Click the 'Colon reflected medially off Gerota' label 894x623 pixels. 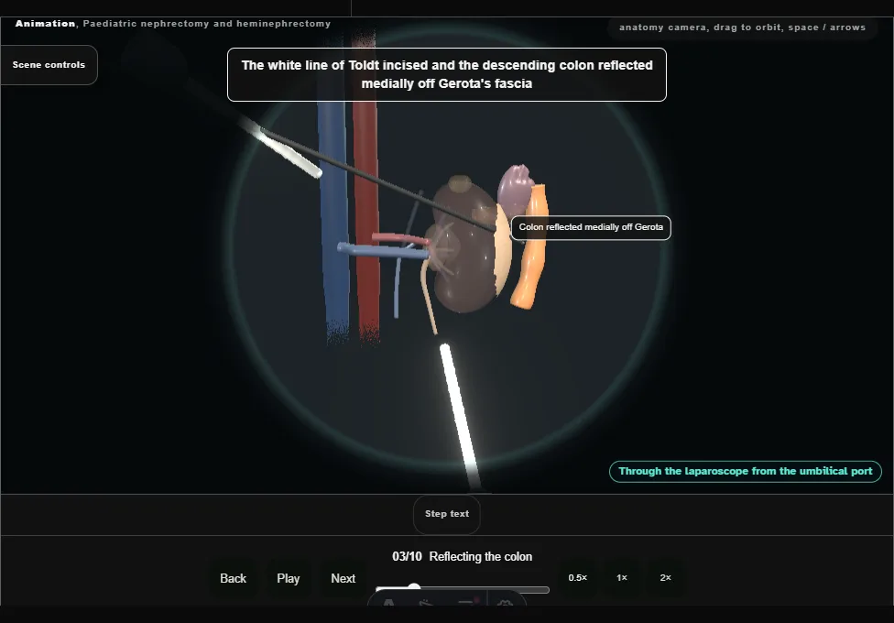(591, 227)
